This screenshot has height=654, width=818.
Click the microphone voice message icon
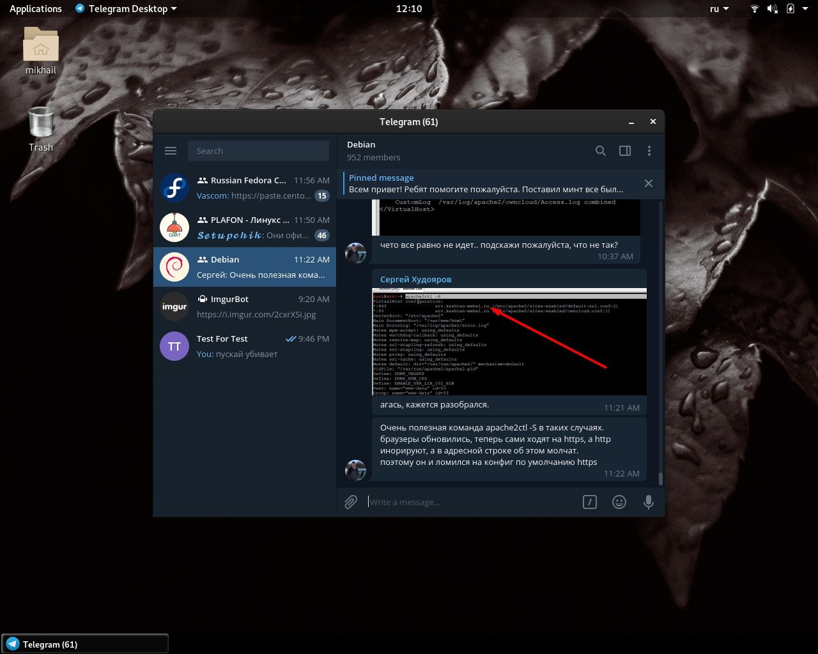[x=649, y=502]
